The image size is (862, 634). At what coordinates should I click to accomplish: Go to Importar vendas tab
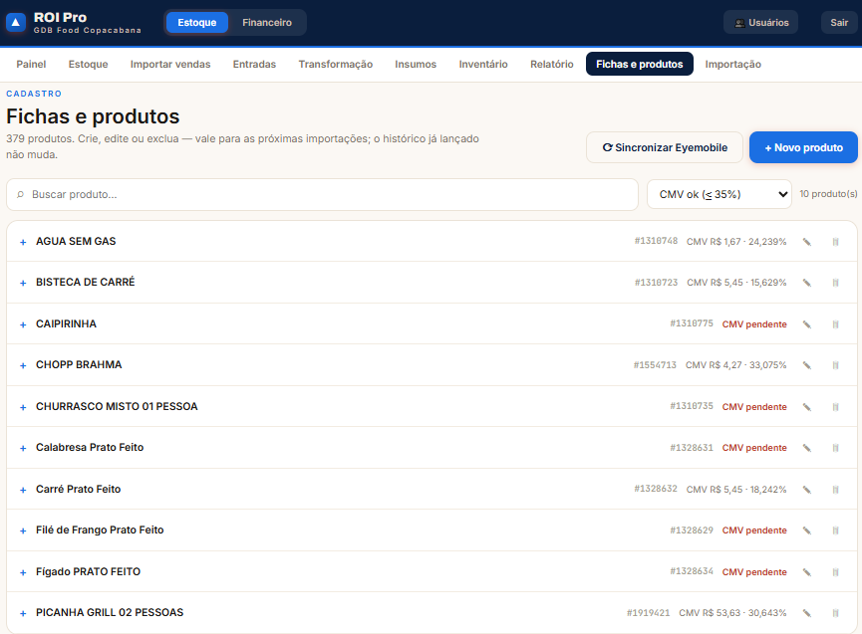point(170,65)
